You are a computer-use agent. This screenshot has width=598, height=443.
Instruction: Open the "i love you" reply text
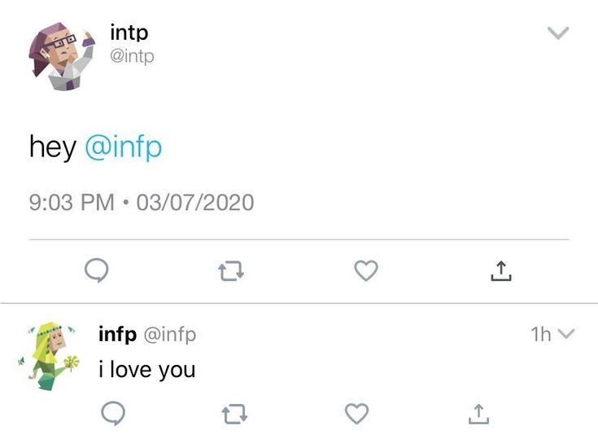tap(146, 370)
